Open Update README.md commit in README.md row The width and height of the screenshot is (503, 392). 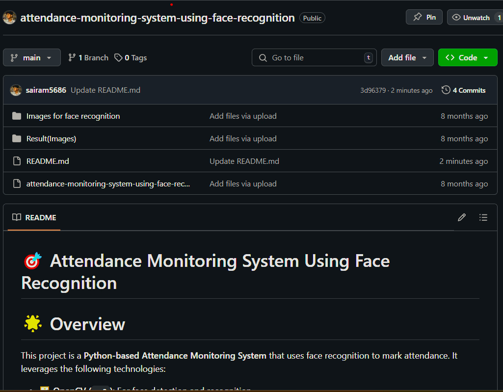pos(244,161)
